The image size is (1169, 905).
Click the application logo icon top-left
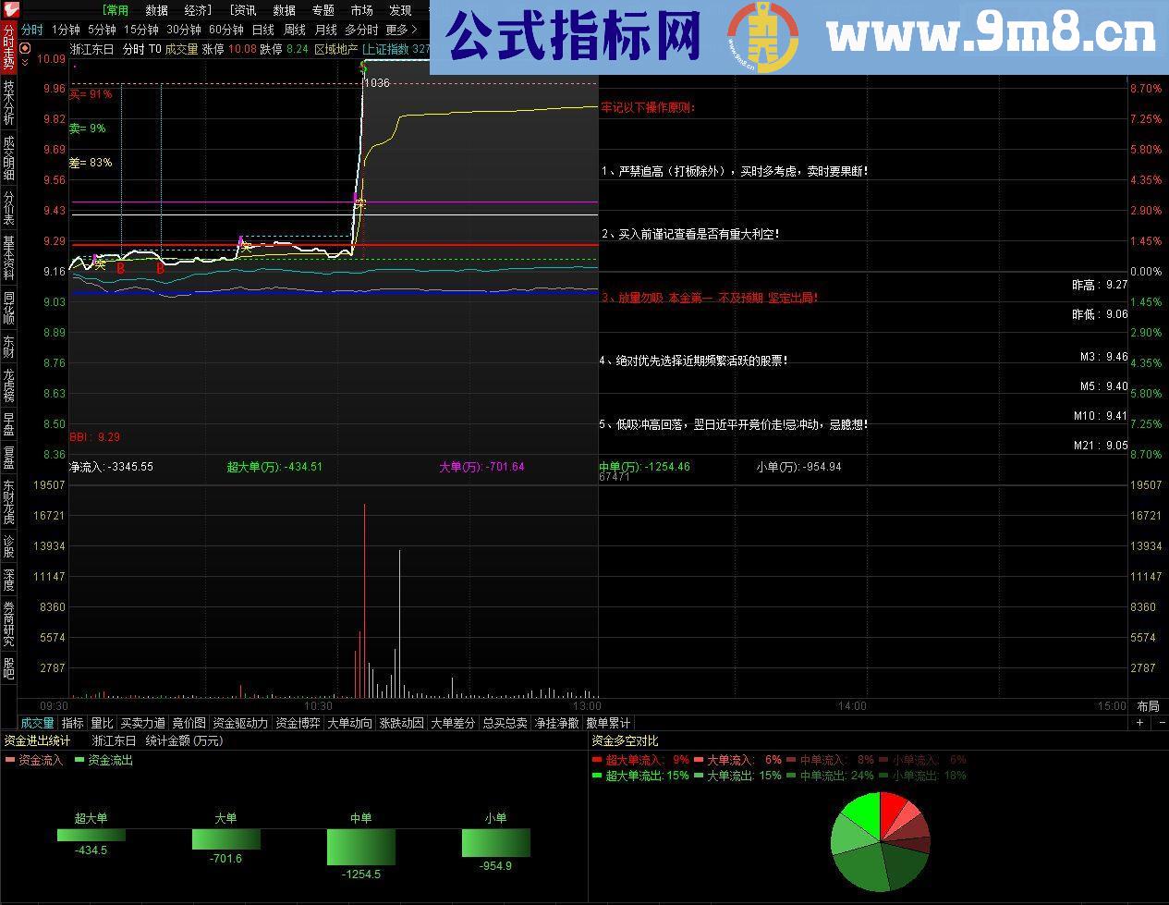point(9,9)
